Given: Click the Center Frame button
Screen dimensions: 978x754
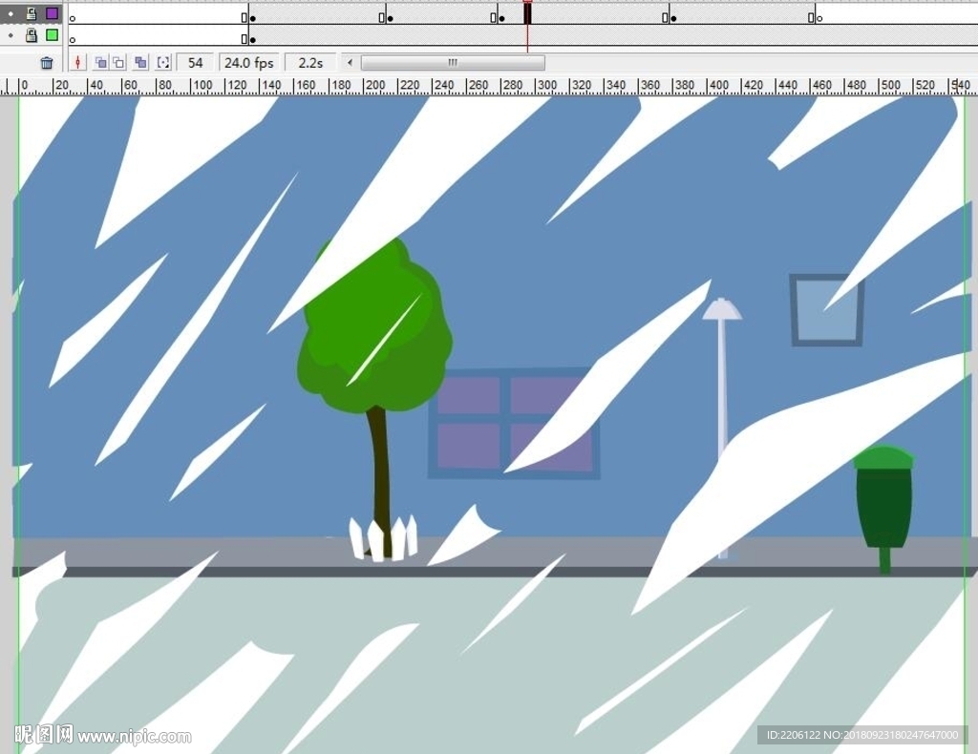Looking at the screenshot, I should pos(78,63).
